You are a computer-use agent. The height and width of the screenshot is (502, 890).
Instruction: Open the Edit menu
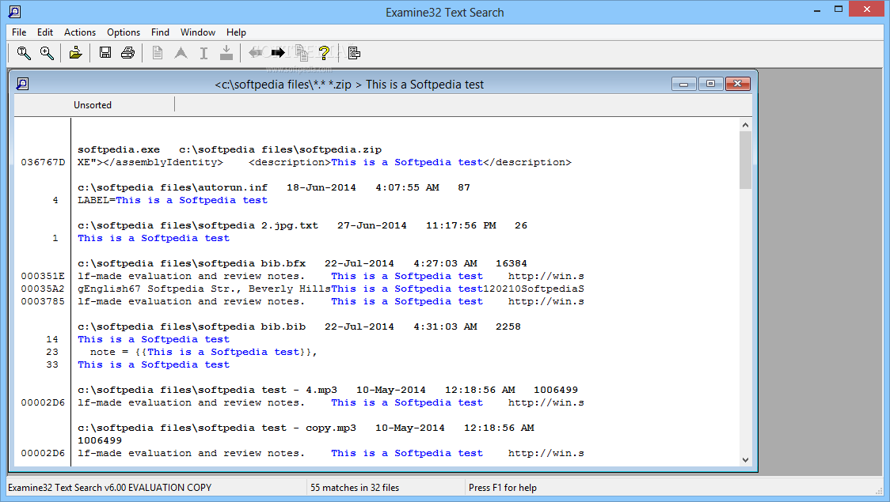tap(45, 32)
